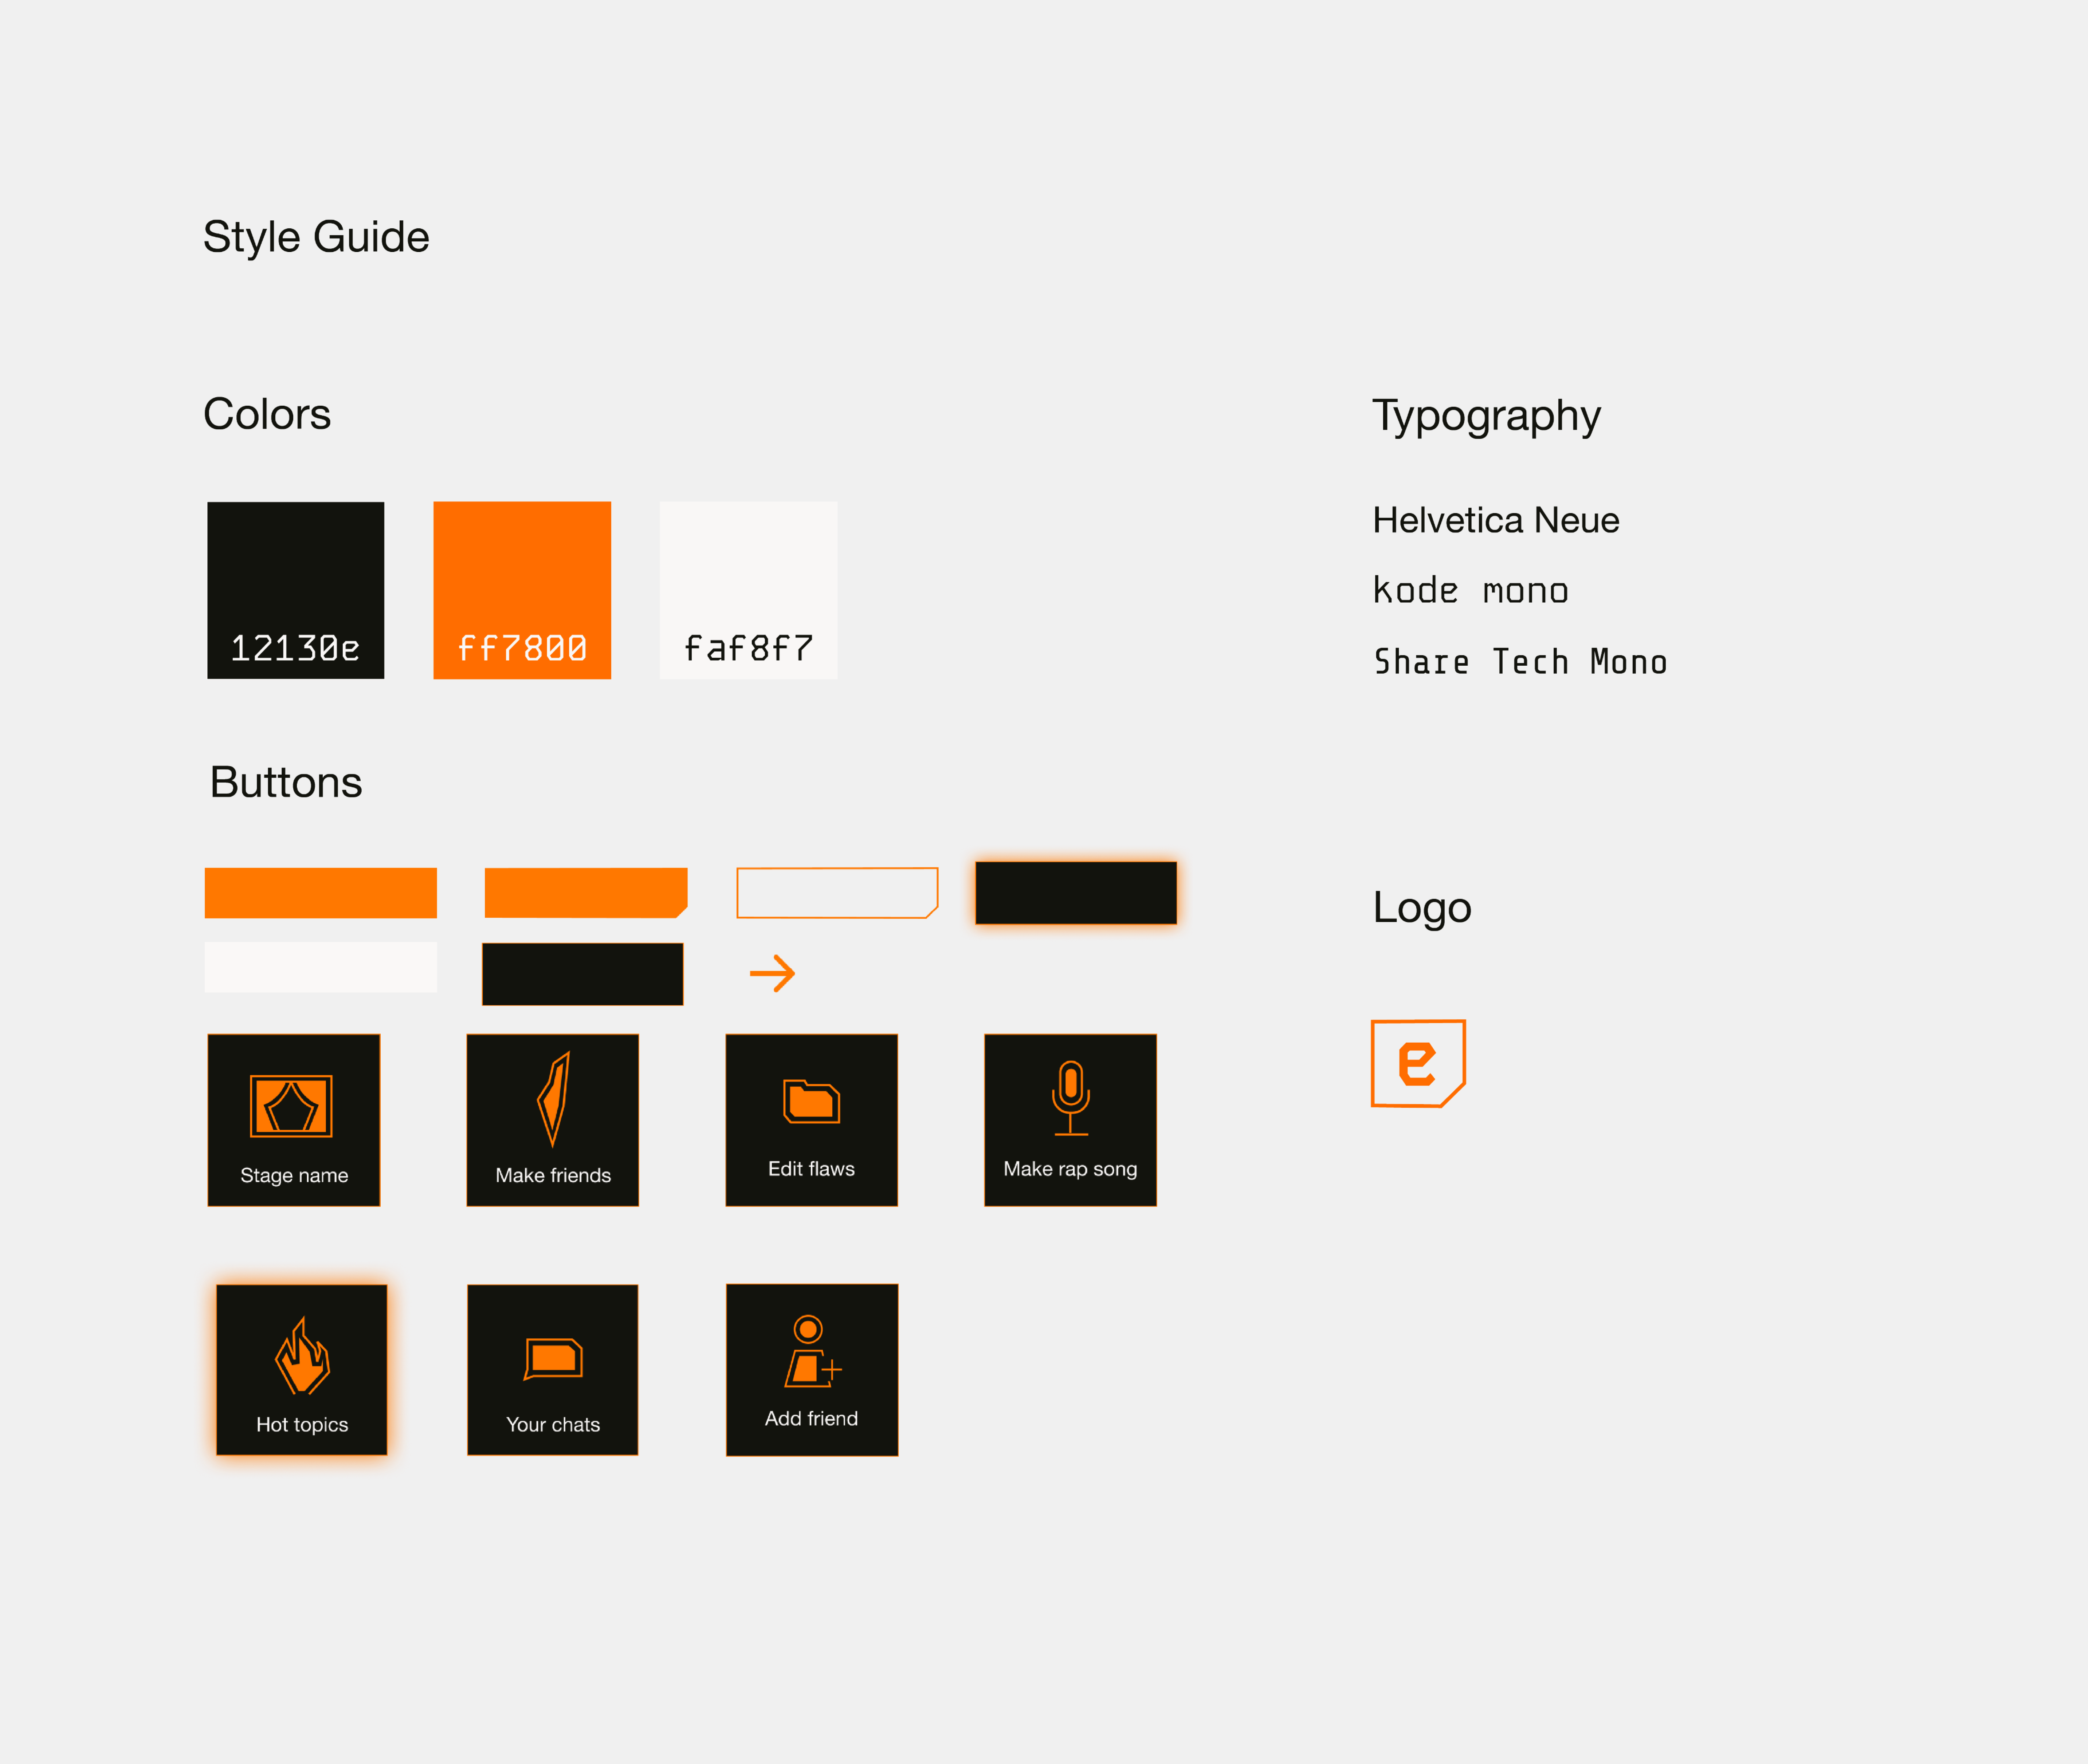
Task: Click the orange right arrow icon
Action: (x=772, y=973)
